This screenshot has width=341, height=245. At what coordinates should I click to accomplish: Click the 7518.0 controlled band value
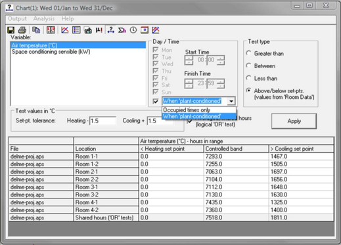click(x=236, y=217)
